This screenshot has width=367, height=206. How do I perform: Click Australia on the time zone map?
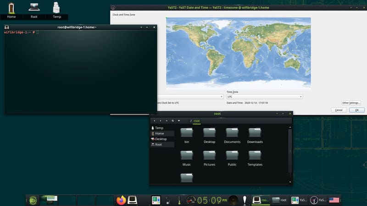[x=291, y=64]
